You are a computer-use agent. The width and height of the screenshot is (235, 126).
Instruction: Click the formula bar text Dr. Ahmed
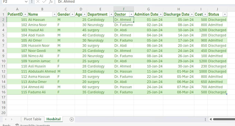point(66,2)
